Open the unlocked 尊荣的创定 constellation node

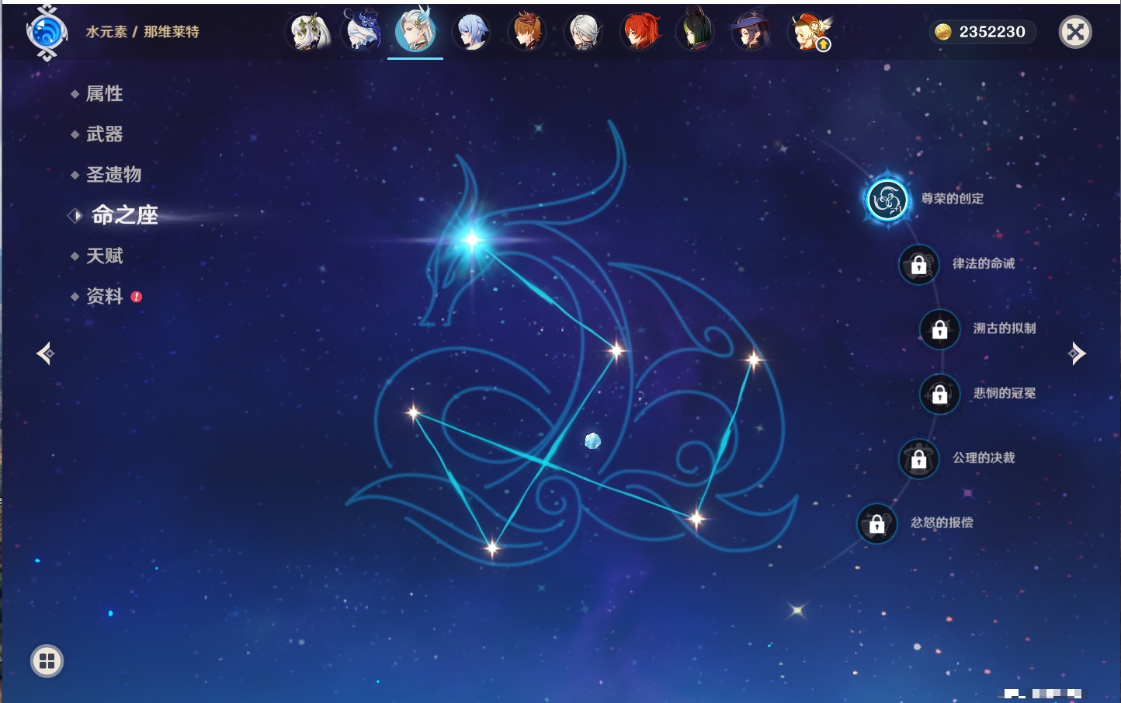887,200
